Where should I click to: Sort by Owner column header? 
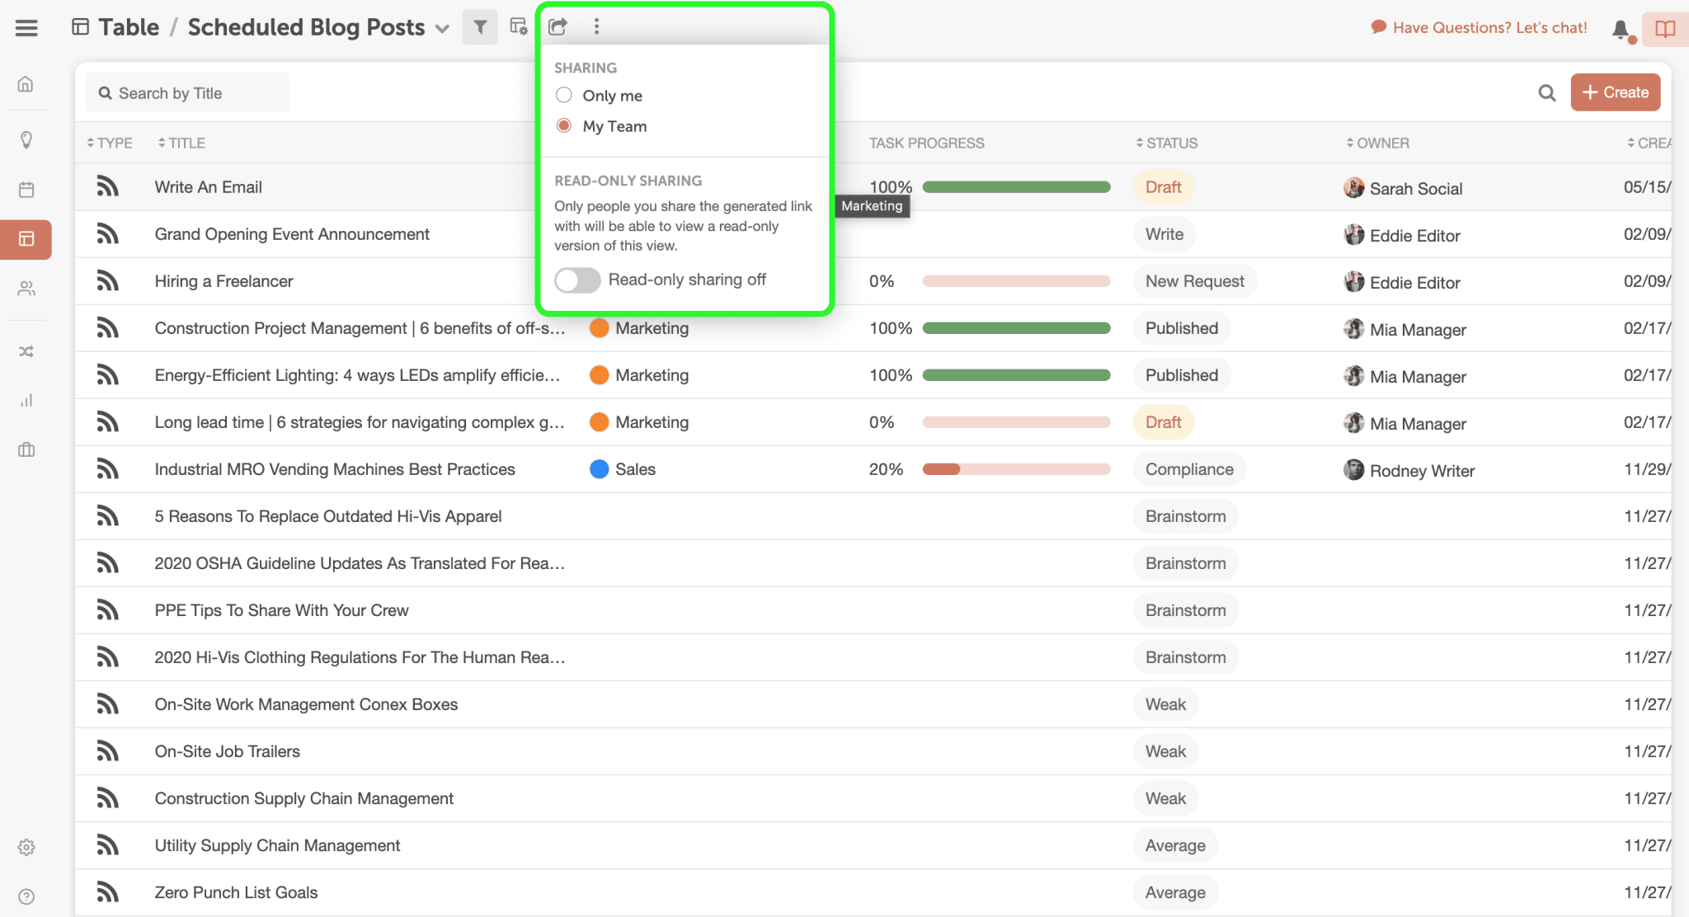click(1381, 143)
